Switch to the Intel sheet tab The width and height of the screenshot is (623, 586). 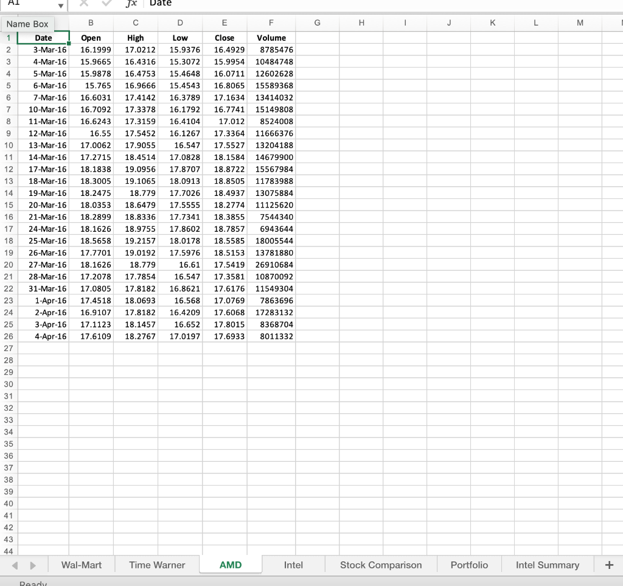coord(293,565)
